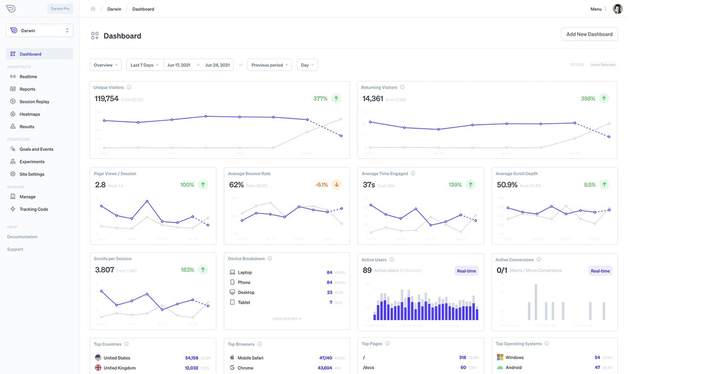The width and height of the screenshot is (720, 374).
Task: Open Session Replay in sidebar
Action: pos(34,102)
